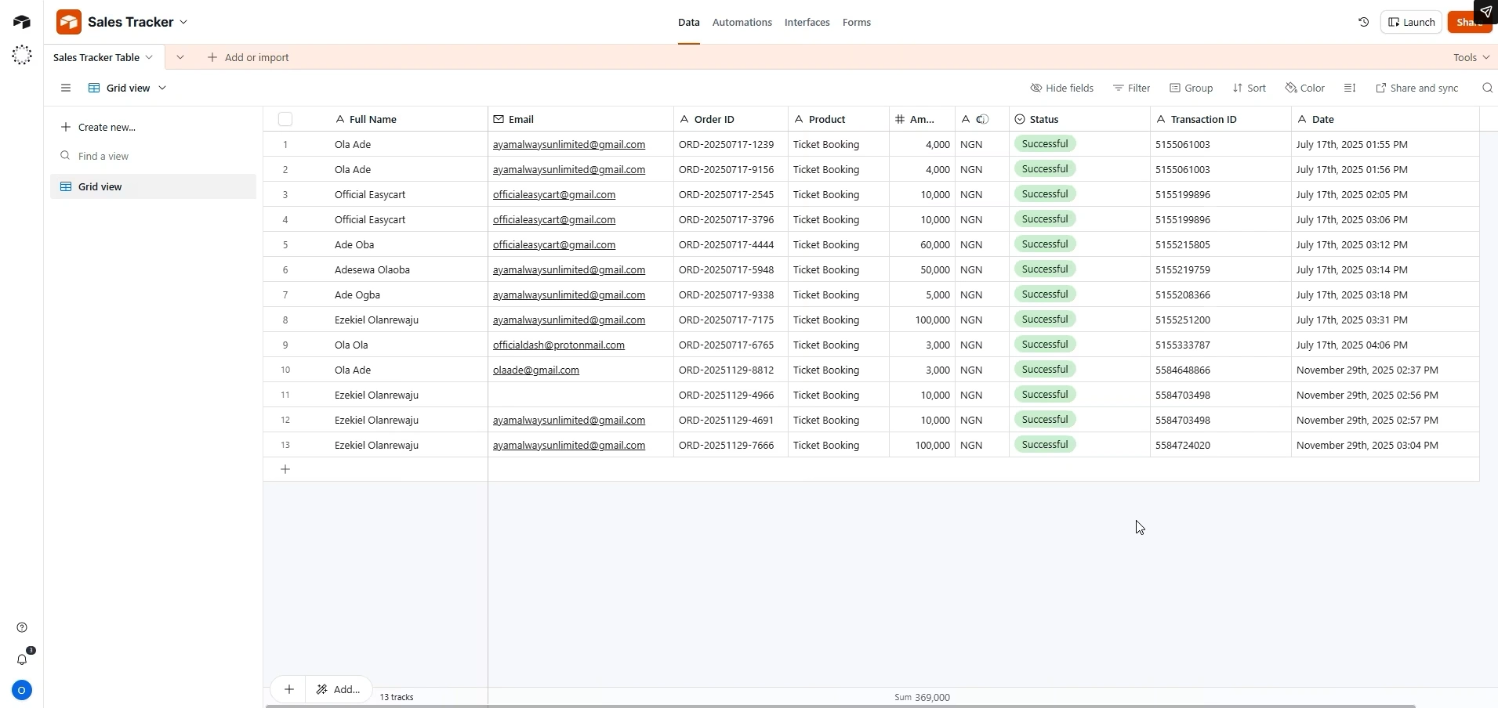Viewport: 1498px width, 708px height.
Task: Check the select-all rows checkbox
Action: [x=285, y=119]
